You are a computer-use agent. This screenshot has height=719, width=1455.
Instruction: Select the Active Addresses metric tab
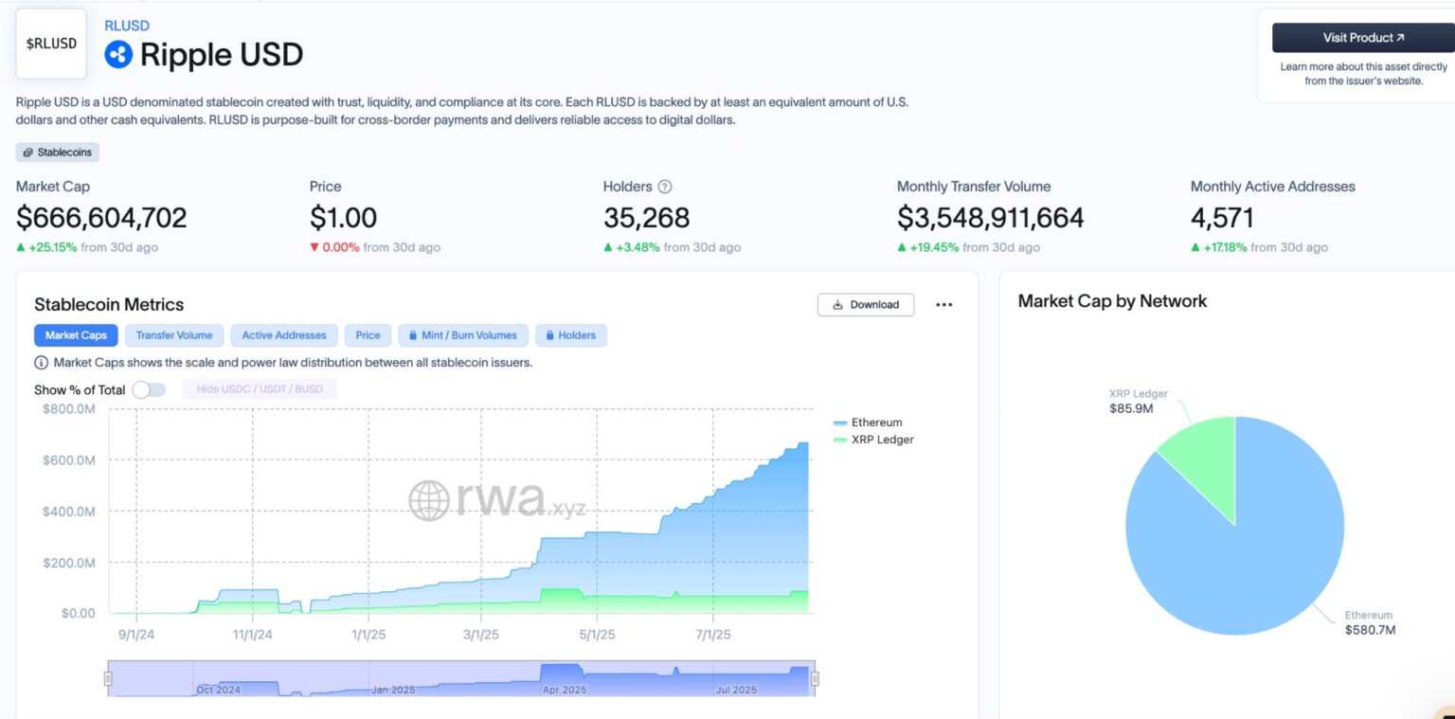[x=283, y=334]
